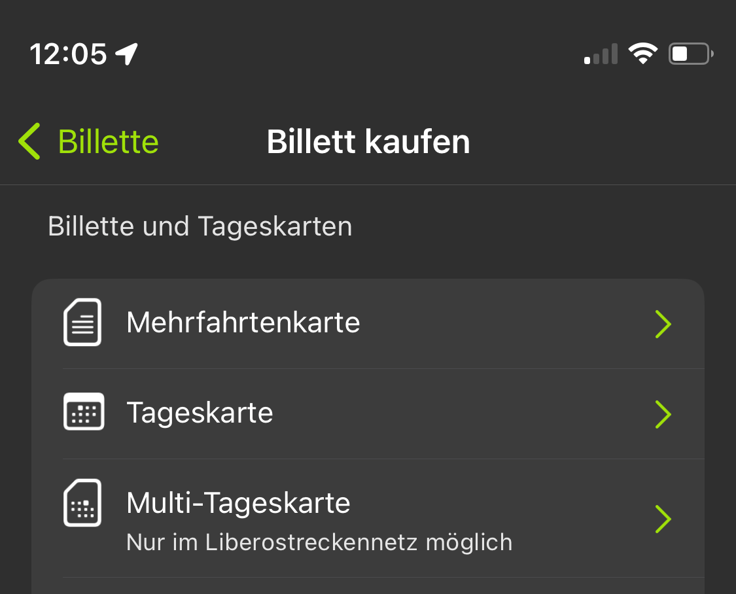Tap the Billette und Tageskarten card panel

(x=368, y=425)
